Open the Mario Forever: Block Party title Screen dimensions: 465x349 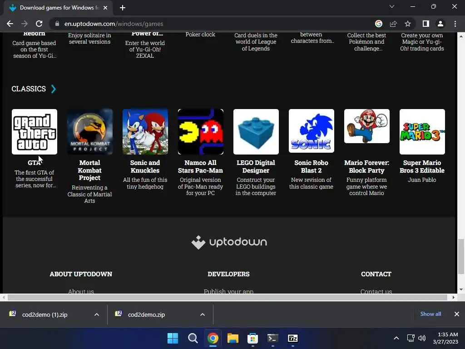point(367,166)
